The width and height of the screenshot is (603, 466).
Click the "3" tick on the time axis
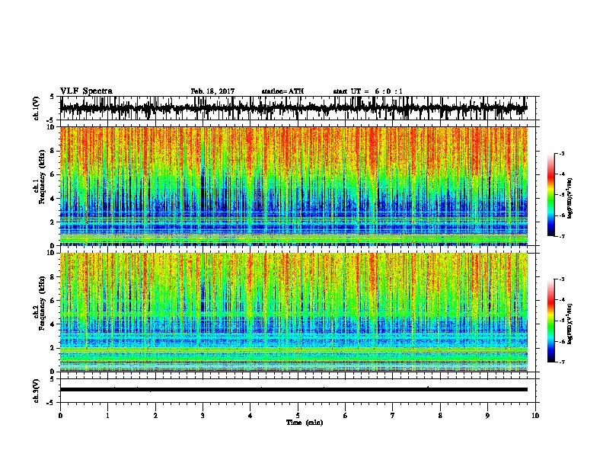(x=203, y=416)
